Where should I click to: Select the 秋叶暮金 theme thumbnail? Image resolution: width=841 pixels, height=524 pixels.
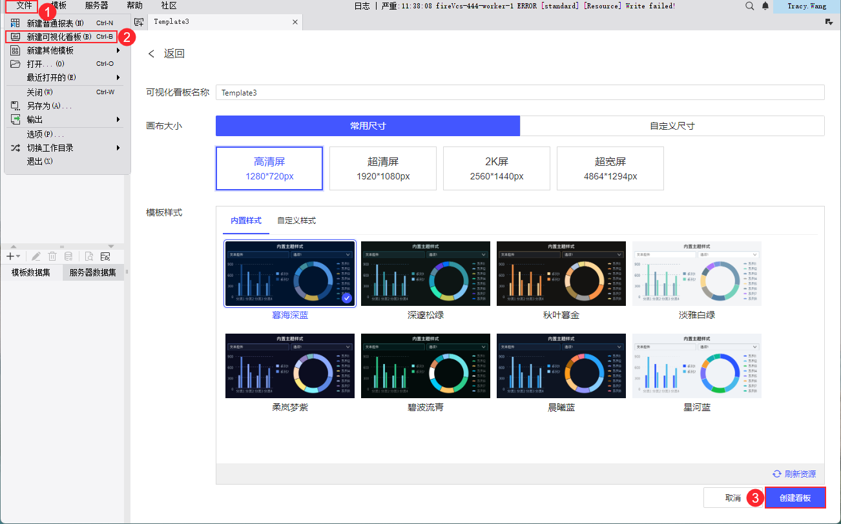coord(561,274)
